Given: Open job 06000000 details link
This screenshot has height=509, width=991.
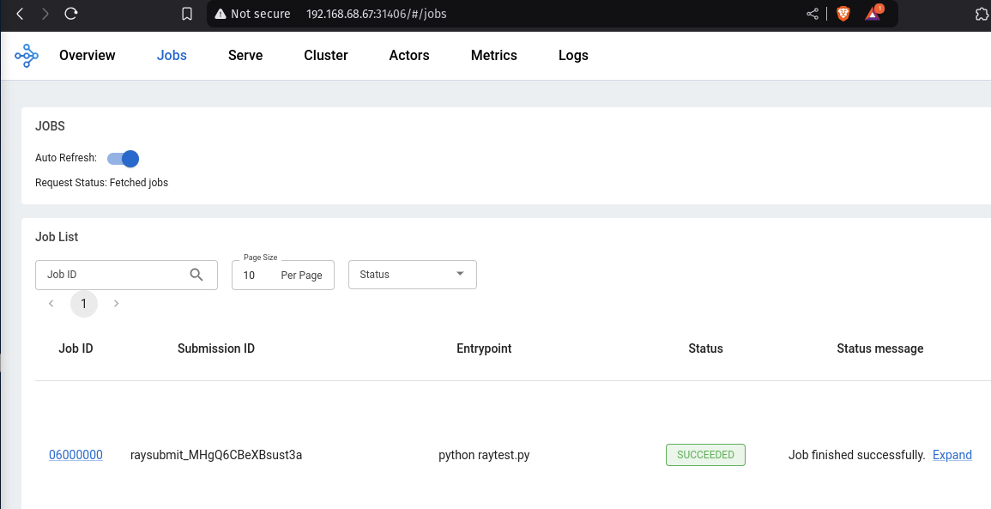Looking at the screenshot, I should [76, 455].
